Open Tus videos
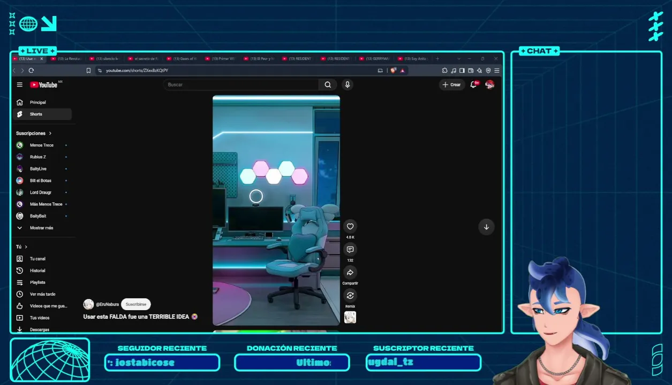 (x=42, y=318)
